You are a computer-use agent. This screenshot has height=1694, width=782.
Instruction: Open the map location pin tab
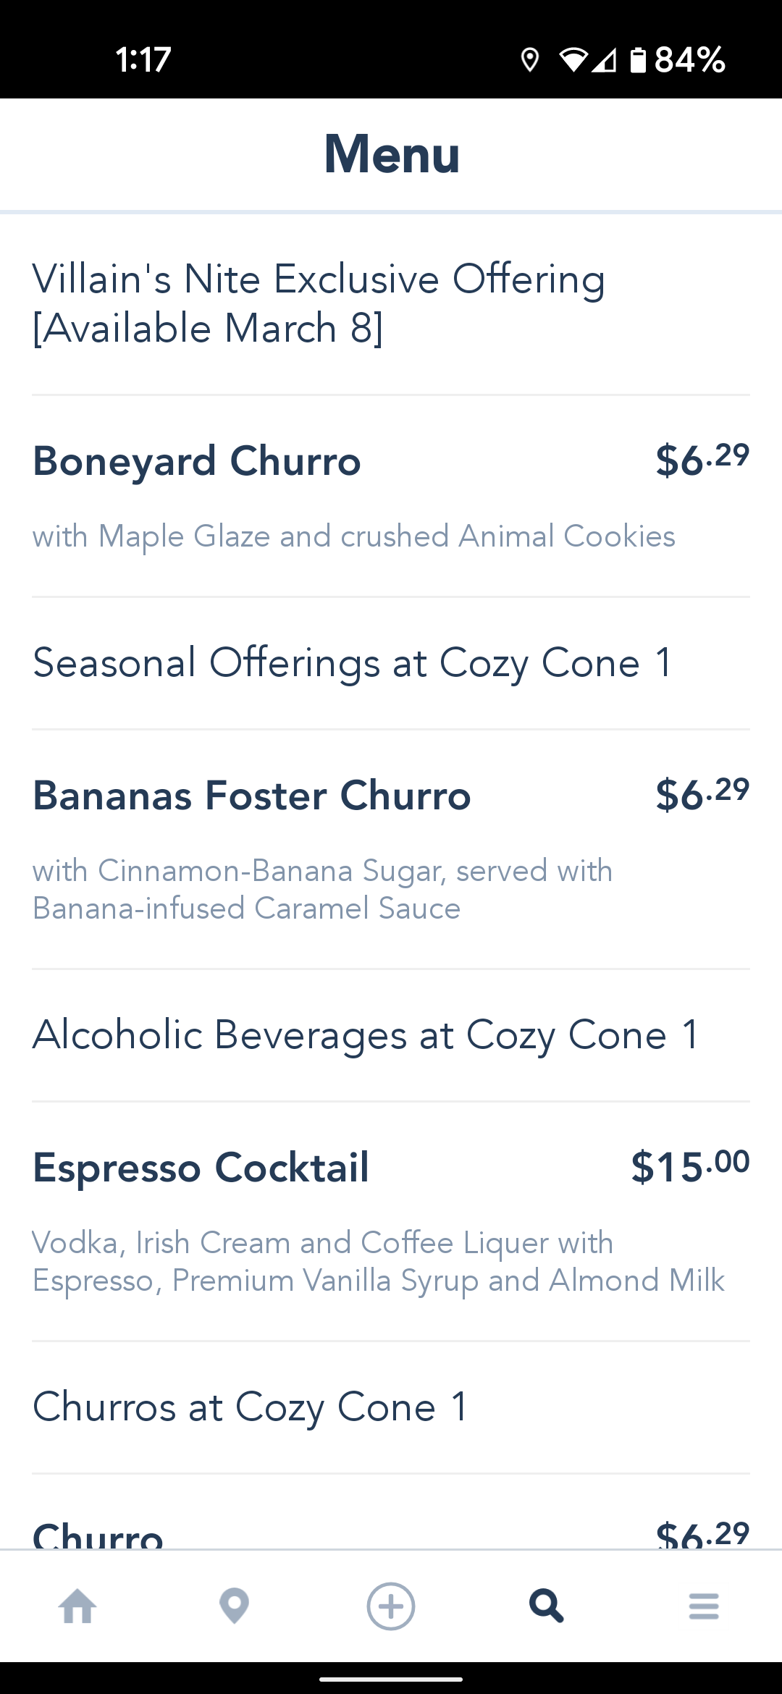tap(234, 1606)
